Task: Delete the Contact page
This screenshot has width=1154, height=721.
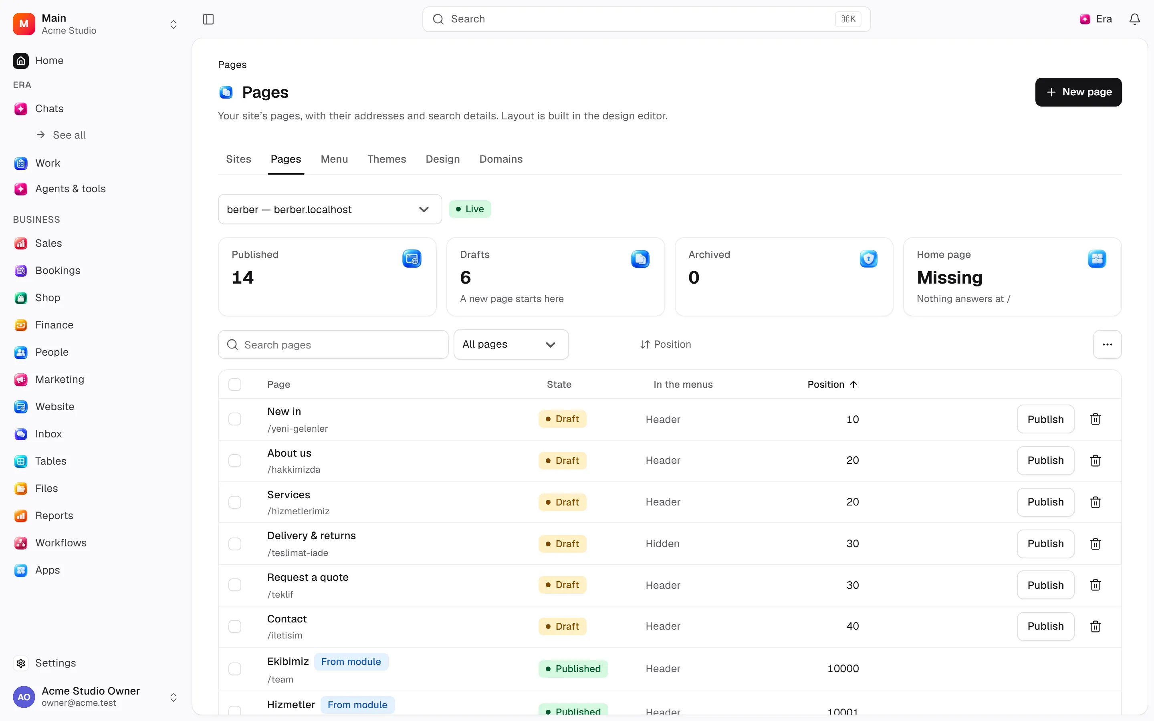Action: click(x=1095, y=626)
